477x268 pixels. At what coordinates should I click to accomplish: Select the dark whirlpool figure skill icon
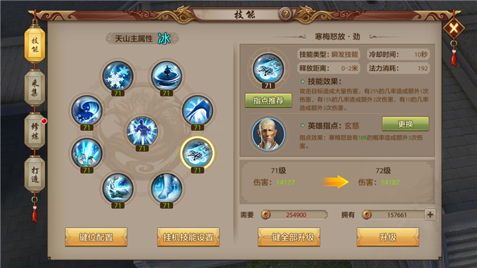click(x=166, y=76)
